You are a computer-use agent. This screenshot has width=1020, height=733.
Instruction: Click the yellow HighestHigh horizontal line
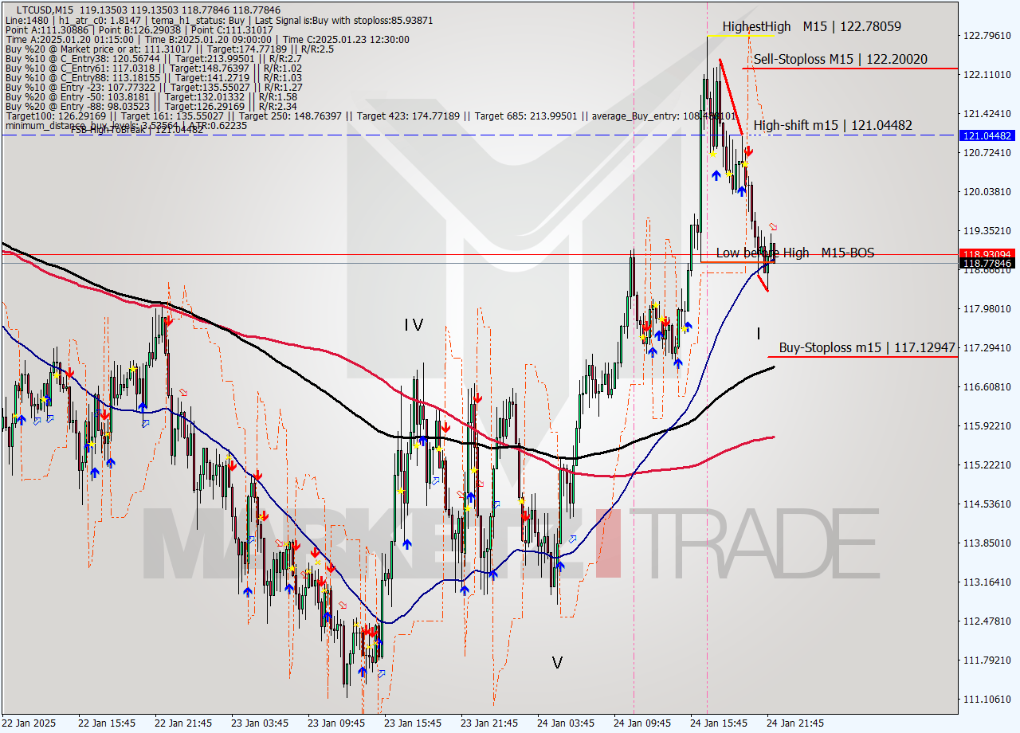(739, 35)
